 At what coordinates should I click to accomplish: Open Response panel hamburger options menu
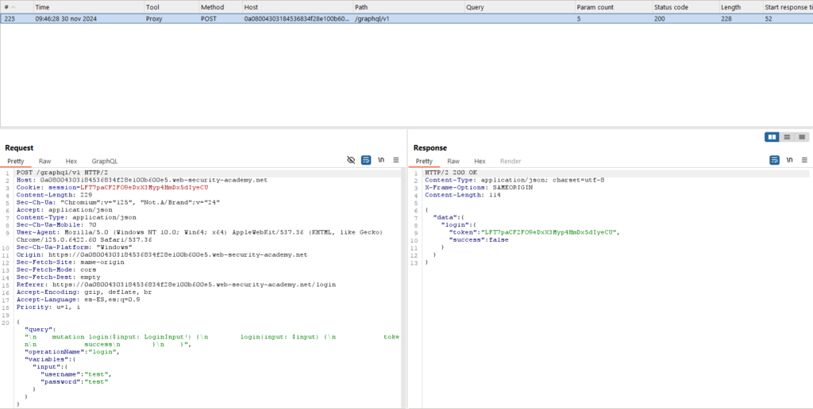pos(804,160)
